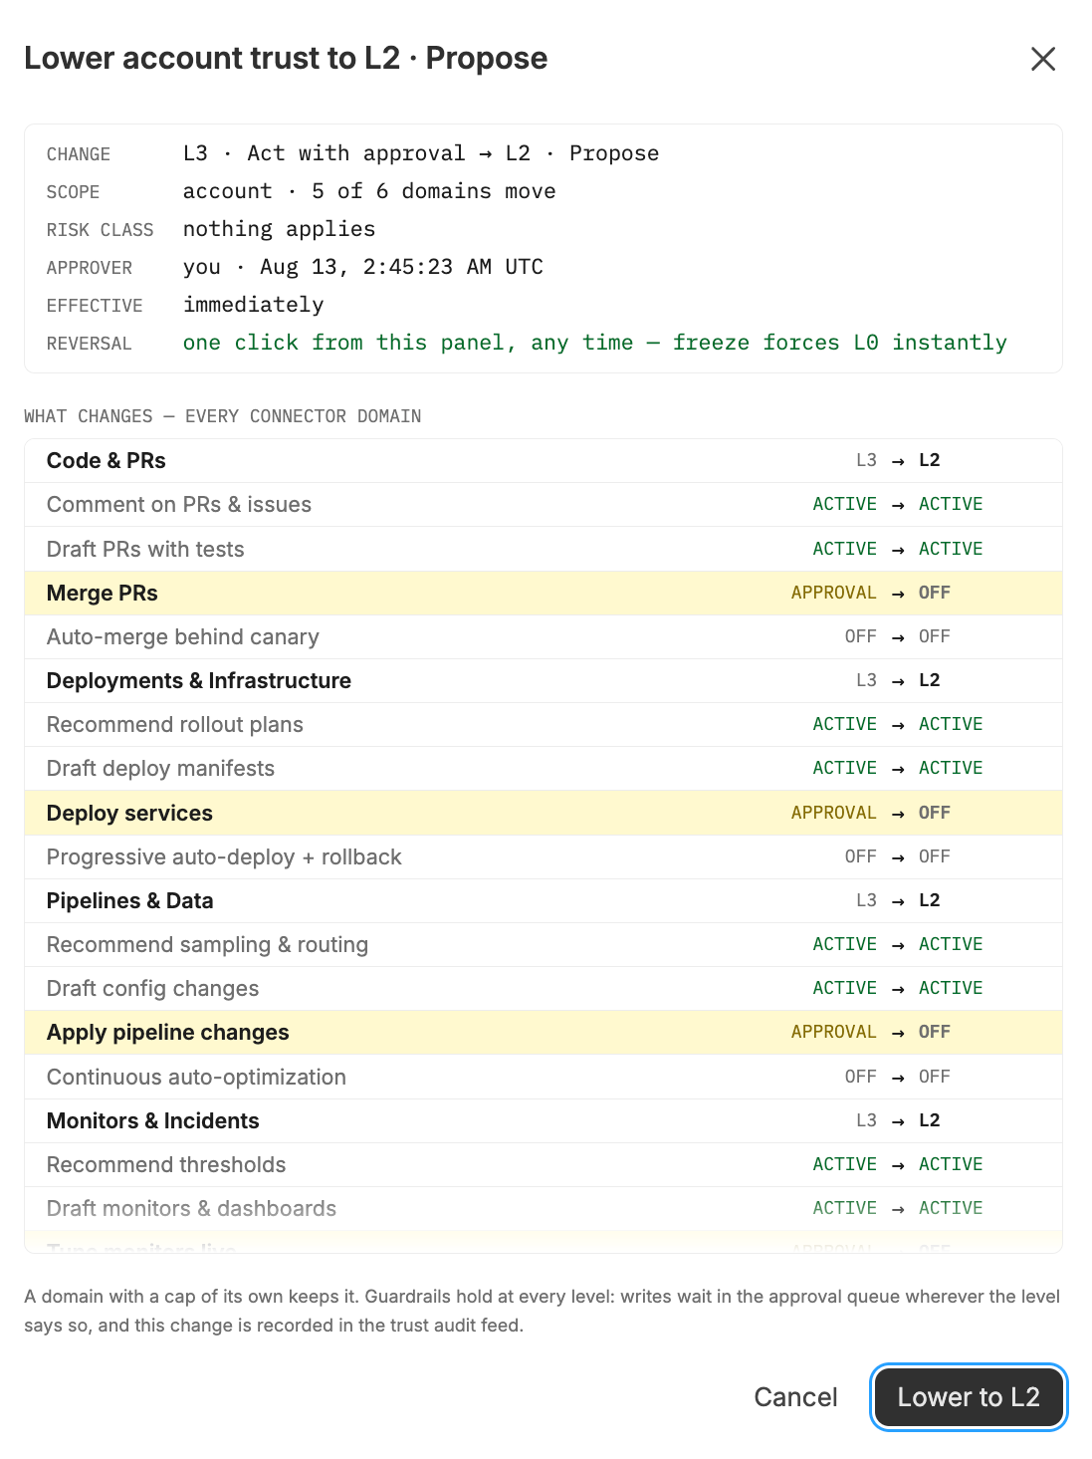Click the EFFECTIVE immediately value
Image resolution: width=1092 pixels, height=1459 pixels.
tap(253, 305)
